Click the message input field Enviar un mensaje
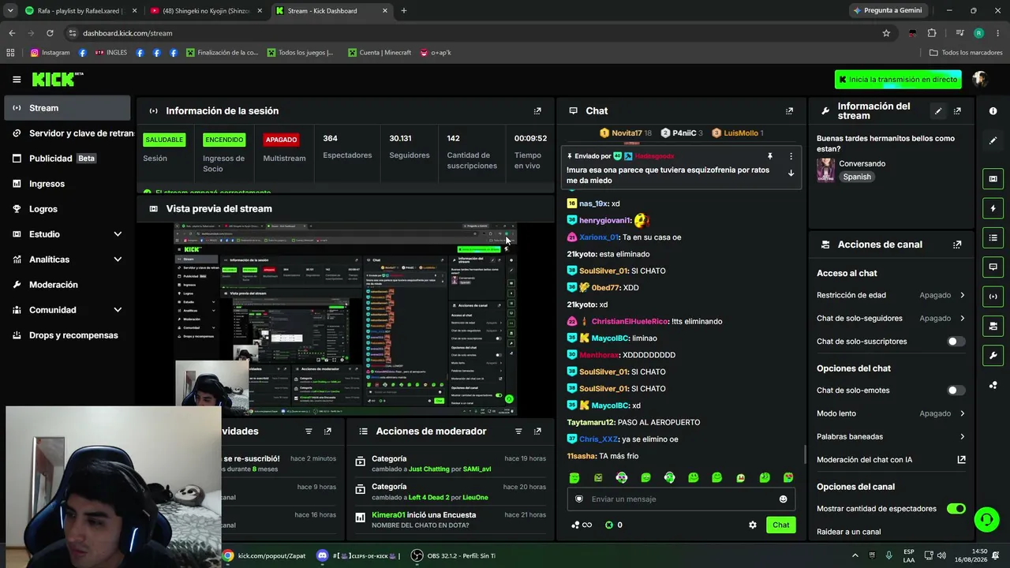This screenshot has width=1010, height=568. [x=680, y=499]
